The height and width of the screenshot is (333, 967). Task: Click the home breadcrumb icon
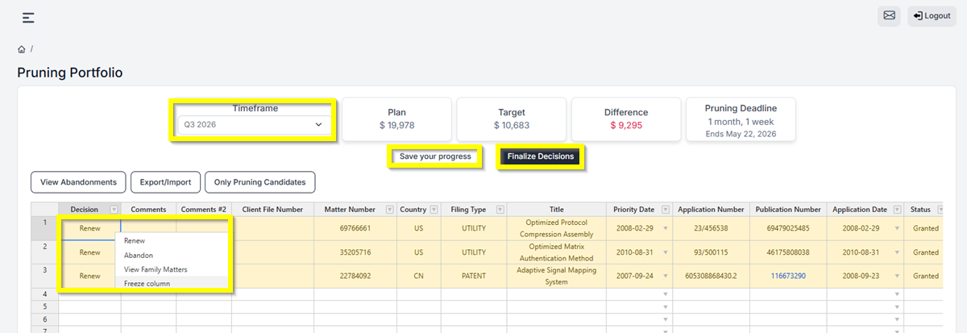pos(22,49)
